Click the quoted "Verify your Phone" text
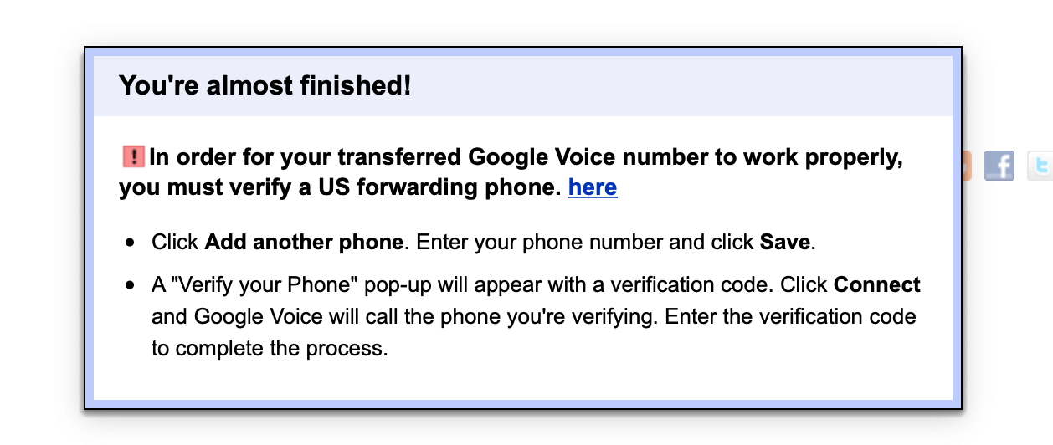Viewport: 1053px width, 445px height. coord(265,285)
